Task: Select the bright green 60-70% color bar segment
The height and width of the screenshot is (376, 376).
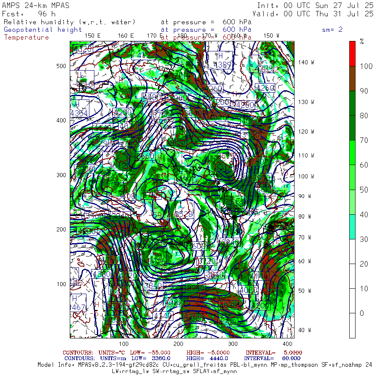Action: 352,152
